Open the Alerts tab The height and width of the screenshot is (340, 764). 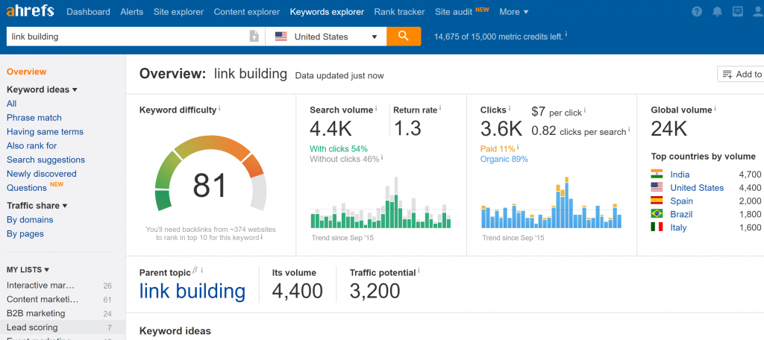131,12
